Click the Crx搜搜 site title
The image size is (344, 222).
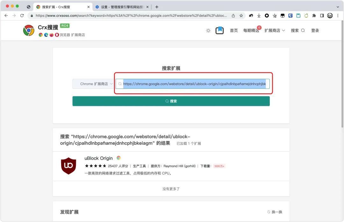pos(48,27)
